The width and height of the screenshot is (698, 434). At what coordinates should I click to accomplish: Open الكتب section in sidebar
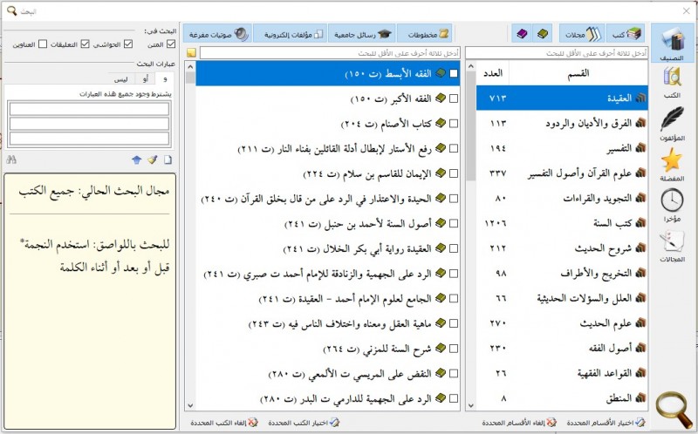click(x=672, y=83)
